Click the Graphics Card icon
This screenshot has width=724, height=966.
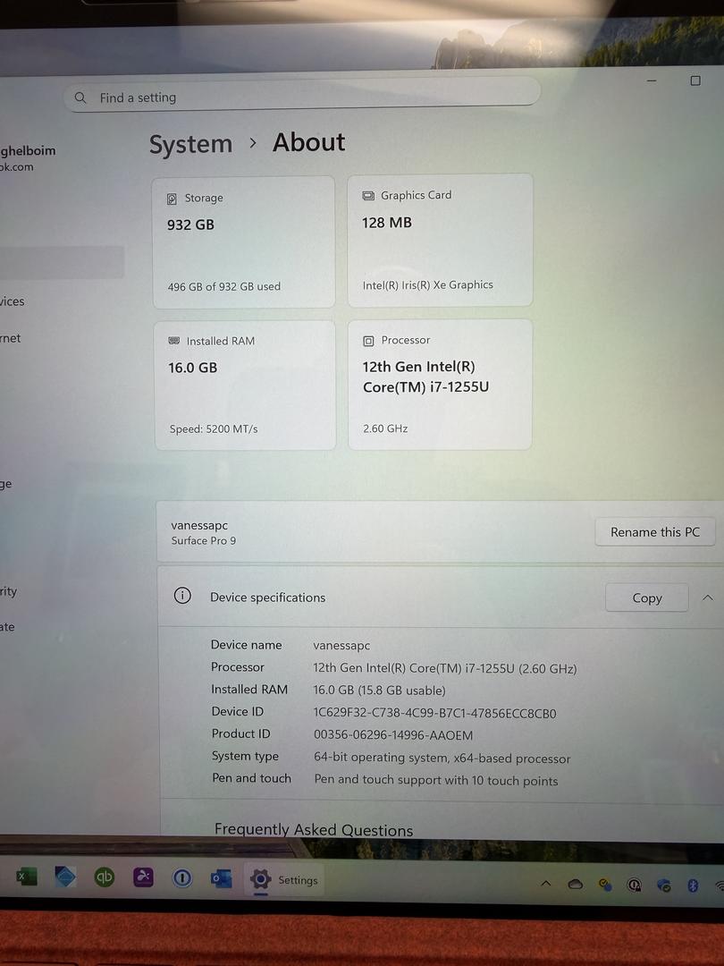click(x=368, y=195)
